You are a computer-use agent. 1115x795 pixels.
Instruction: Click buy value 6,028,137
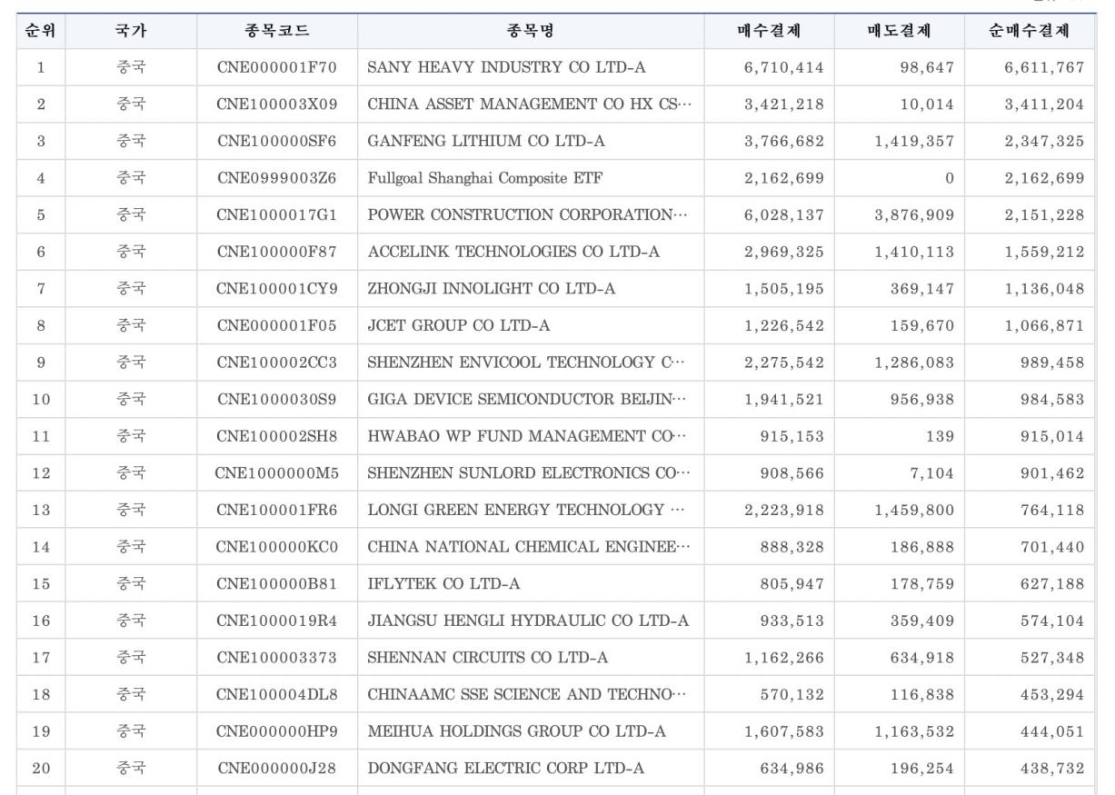[783, 214]
